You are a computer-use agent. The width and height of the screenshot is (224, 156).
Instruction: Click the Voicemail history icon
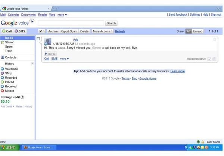click(2, 69)
